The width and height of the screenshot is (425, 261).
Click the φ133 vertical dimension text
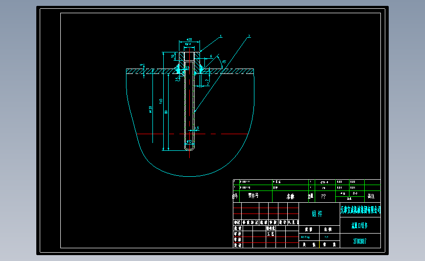point(150,109)
